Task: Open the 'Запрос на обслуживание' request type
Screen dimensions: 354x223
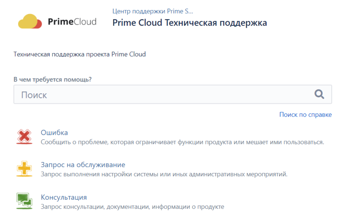Action: coord(83,165)
